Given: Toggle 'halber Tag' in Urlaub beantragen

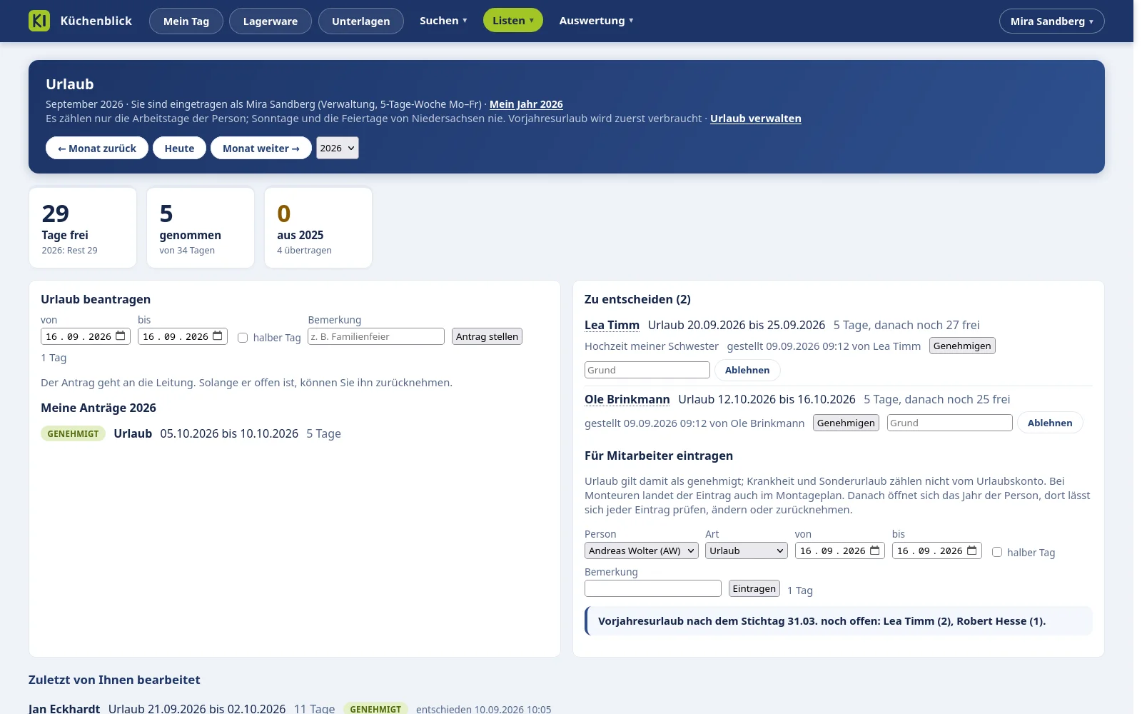Looking at the screenshot, I should coord(243,338).
